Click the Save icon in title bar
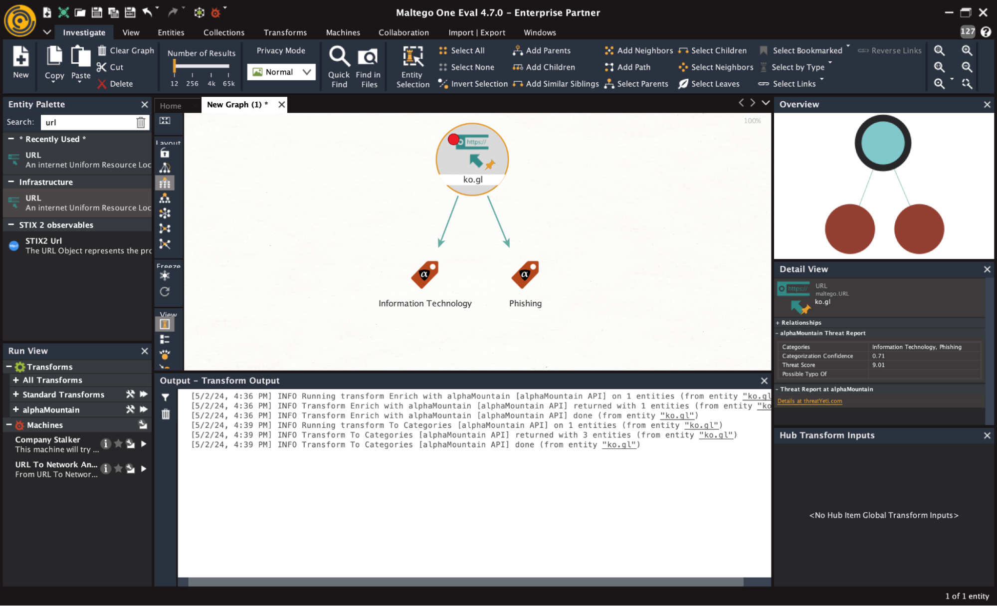Screen dimensions: 997x606 point(97,12)
